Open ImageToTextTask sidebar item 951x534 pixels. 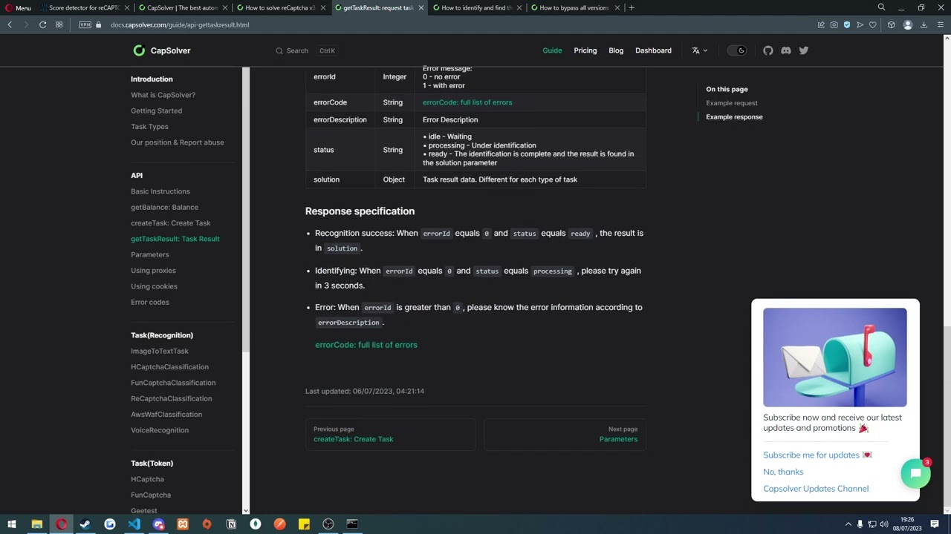click(x=160, y=352)
